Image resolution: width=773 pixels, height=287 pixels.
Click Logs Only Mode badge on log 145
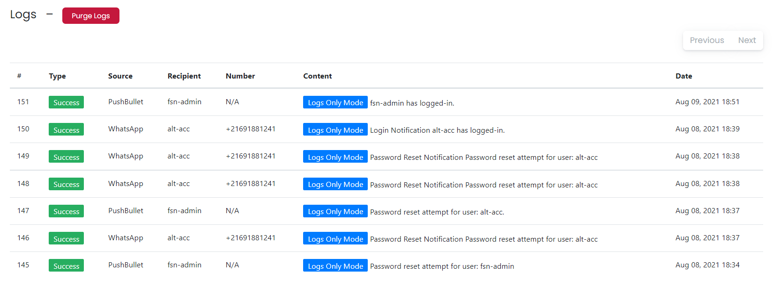pos(335,265)
